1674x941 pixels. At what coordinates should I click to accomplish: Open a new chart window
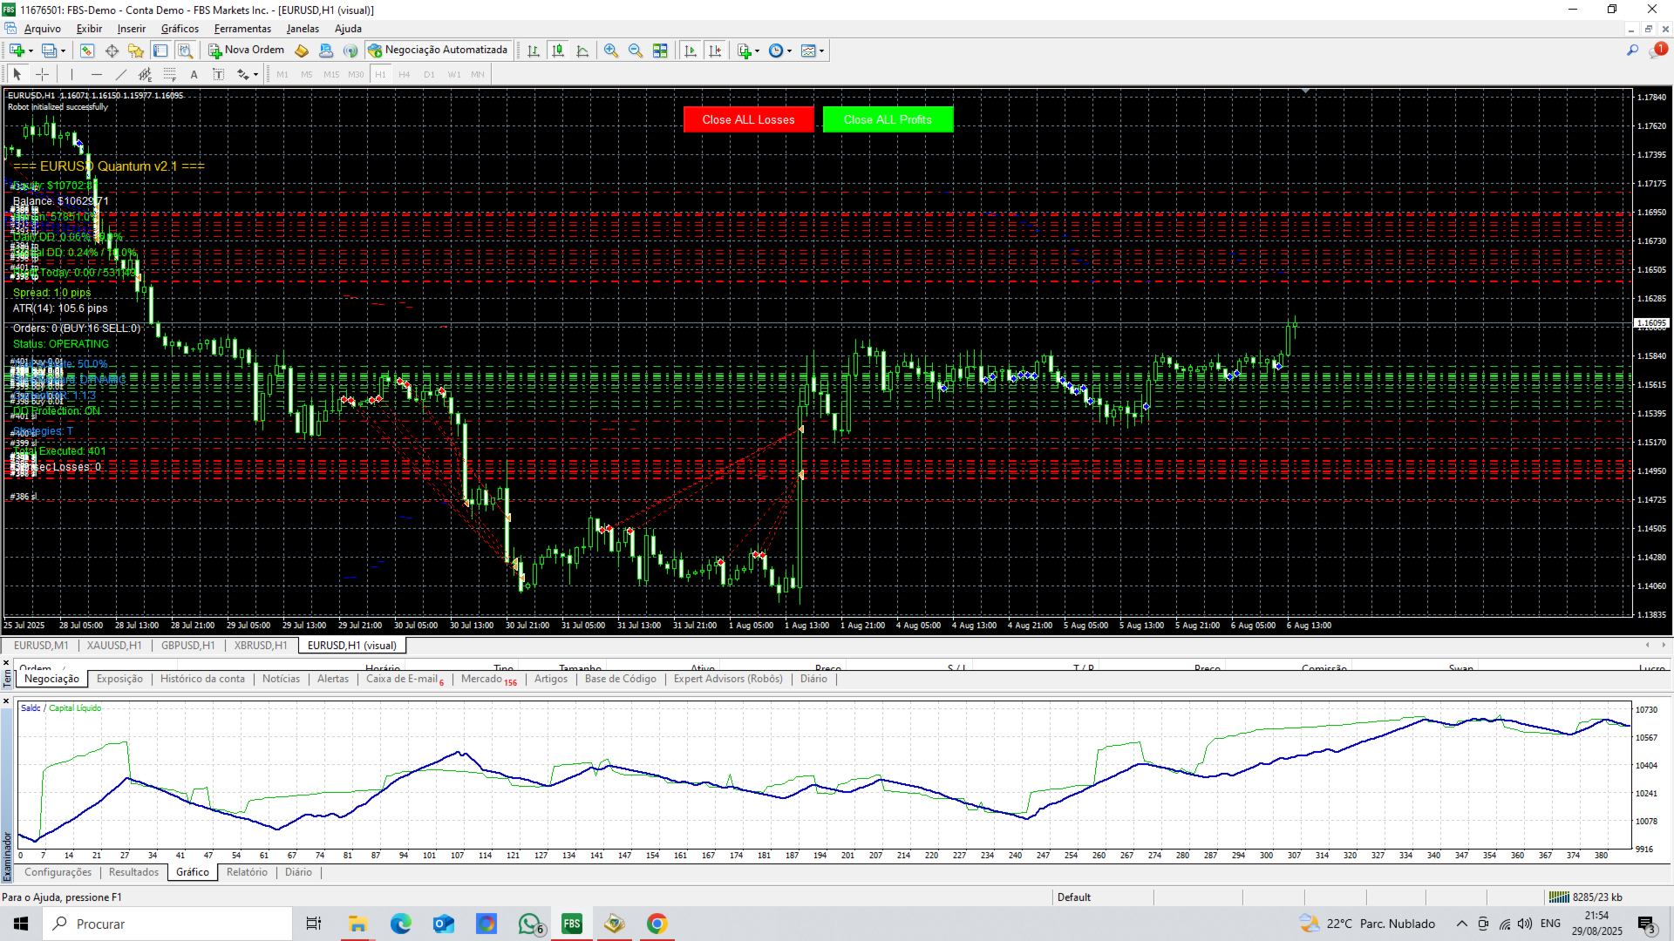point(17,51)
